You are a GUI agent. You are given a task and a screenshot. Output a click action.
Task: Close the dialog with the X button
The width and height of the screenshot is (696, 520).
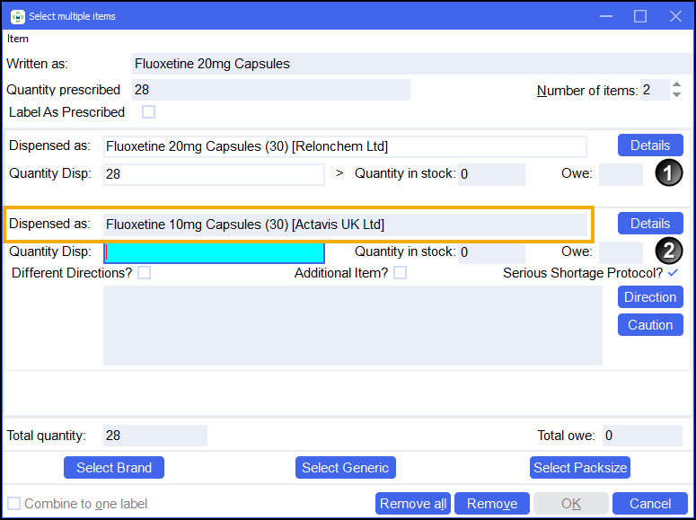coord(674,16)
